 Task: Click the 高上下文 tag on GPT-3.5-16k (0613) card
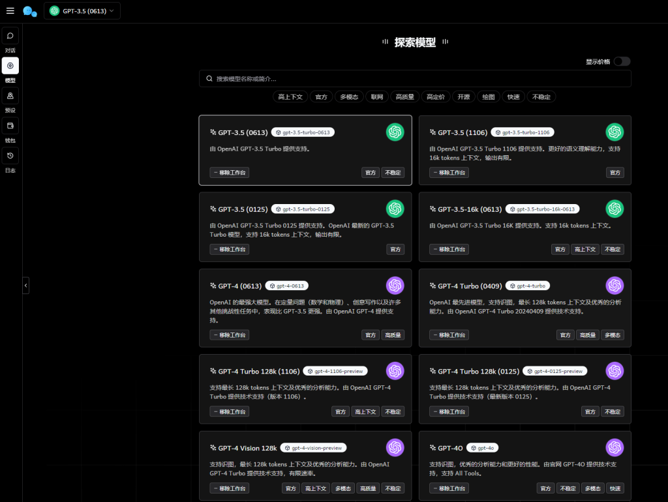coord(585,249)
